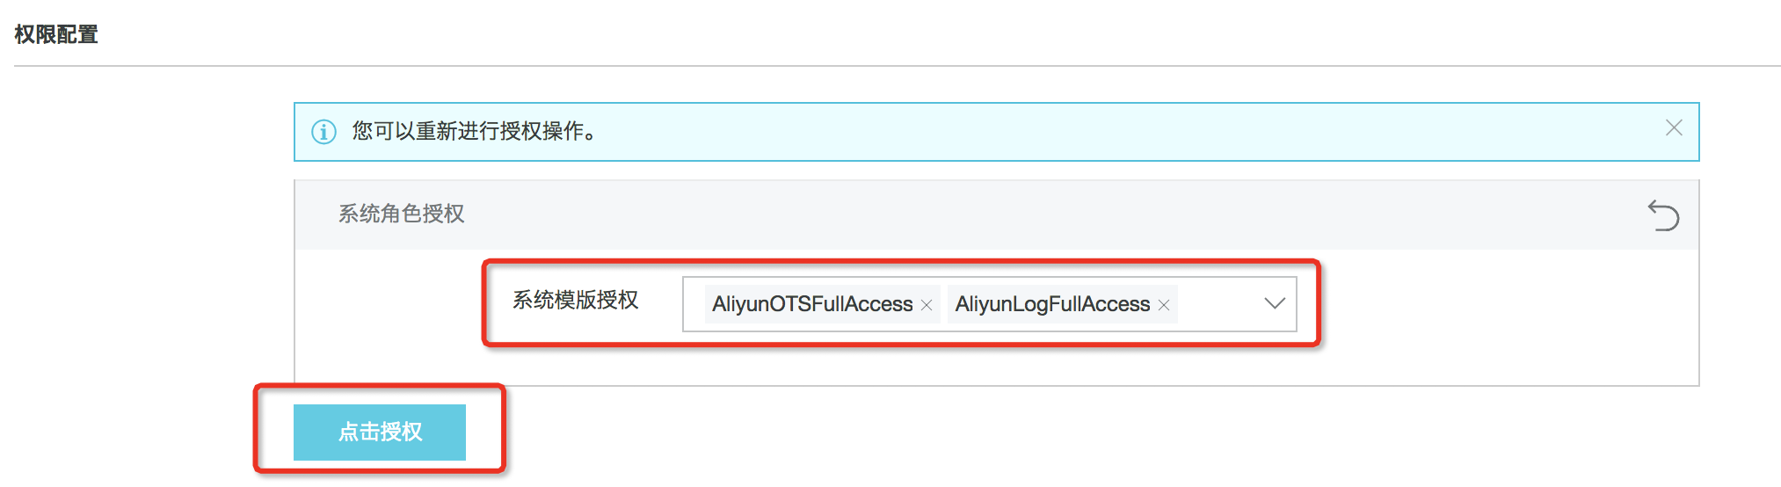Viewport: 1781px width, 487px height.
Task: Remove the AliyunOTSFullAccess tag via its x
Action: coord(927,305)
